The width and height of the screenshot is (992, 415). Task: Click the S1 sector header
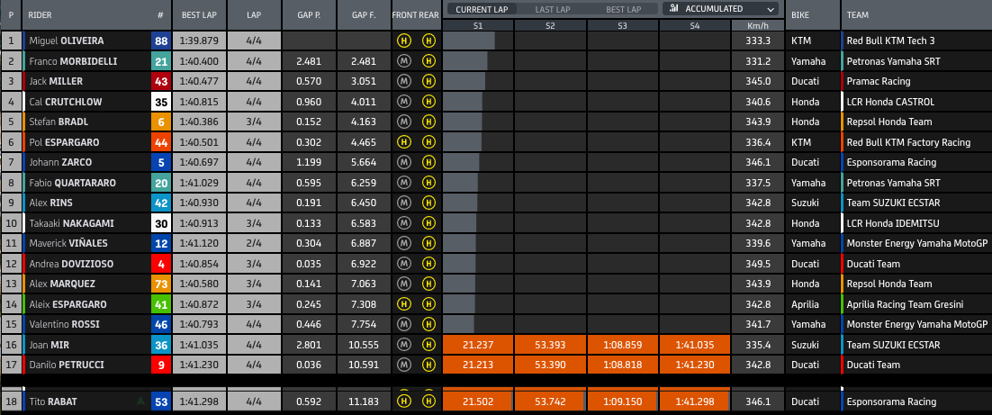(478, 25)
